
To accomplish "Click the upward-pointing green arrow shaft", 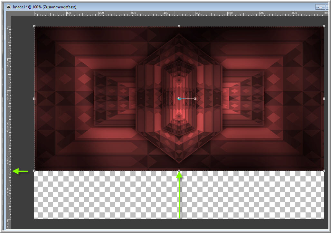I will tap(179, 200).
